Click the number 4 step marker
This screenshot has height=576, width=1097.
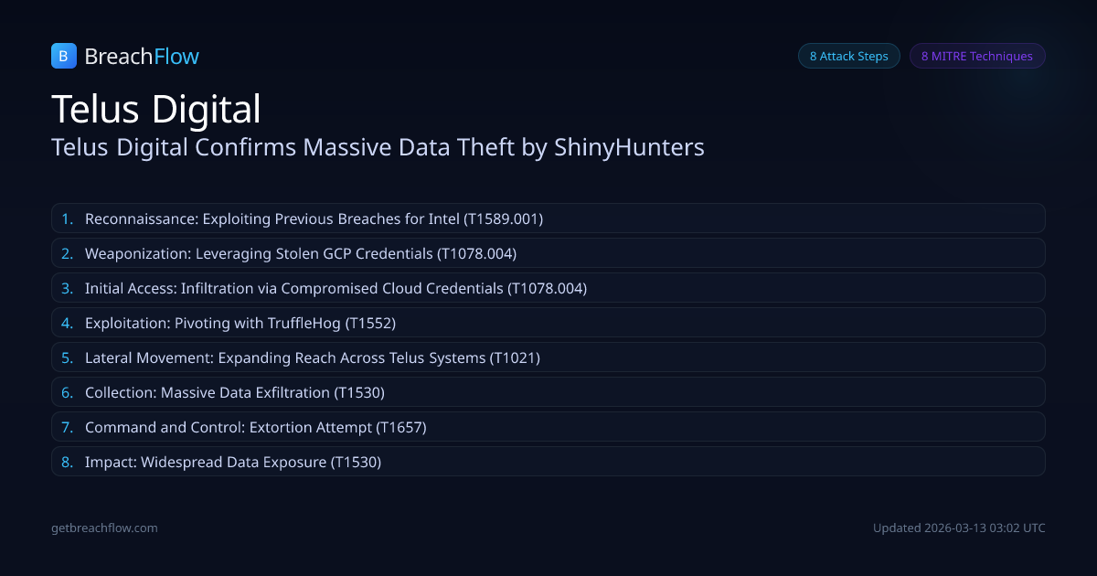click(x=67, y=323)
